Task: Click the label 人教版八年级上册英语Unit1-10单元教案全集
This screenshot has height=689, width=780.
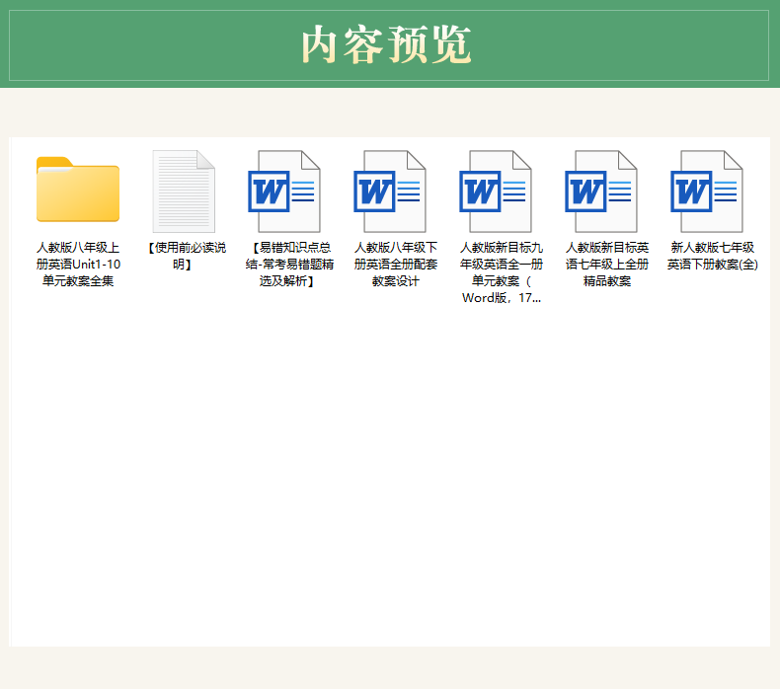Action: coord(78,265)
